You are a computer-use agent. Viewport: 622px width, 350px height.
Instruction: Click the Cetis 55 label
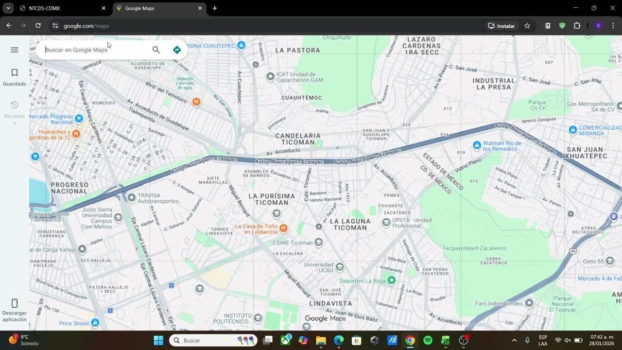(593, 262)
